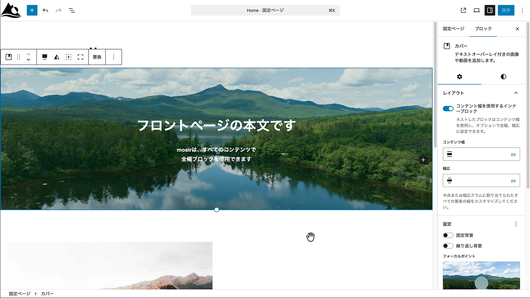Open the cover block alignment options
The image size is (530, 298).
click(x=44, y=57)
